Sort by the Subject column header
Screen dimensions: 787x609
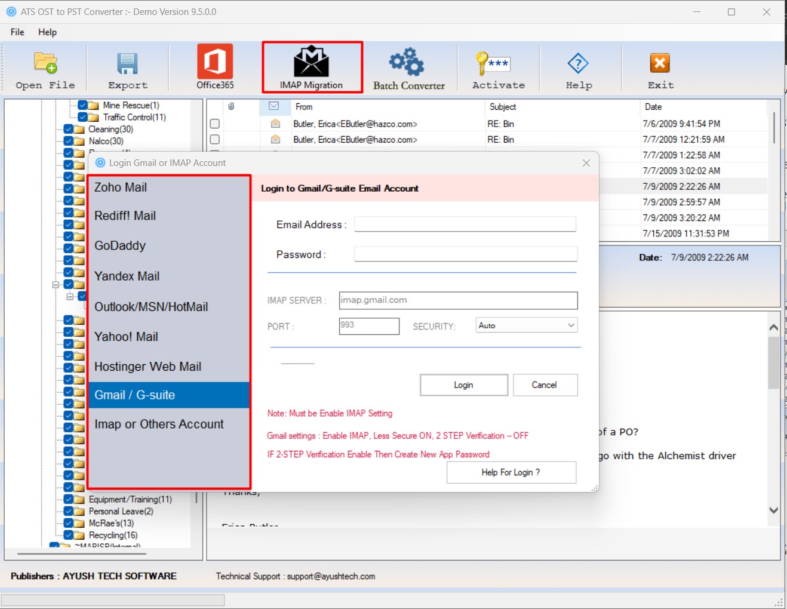(562, 107)
